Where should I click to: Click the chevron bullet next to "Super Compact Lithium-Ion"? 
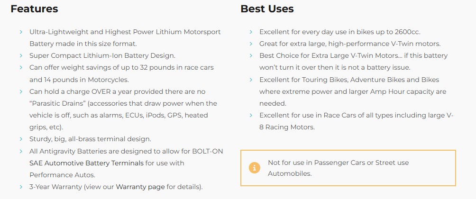21,56
